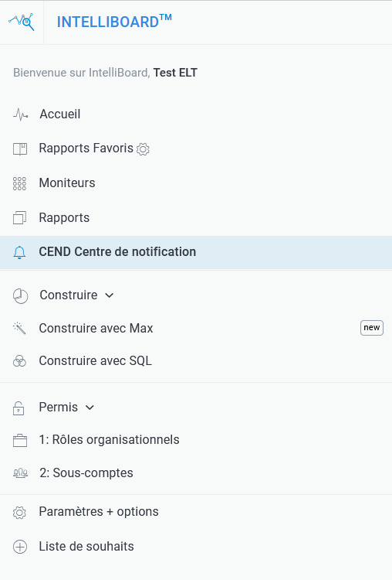Click the Accueil pulse icon

tap(20, 114)
